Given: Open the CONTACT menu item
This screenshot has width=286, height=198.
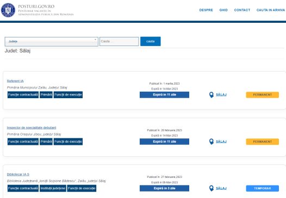Looking at the screenshot, I should click(242, 10).
